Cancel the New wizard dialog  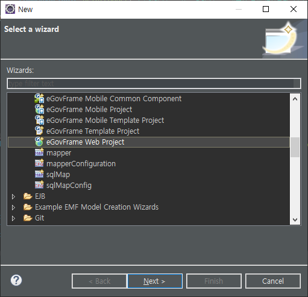point(273,281)
